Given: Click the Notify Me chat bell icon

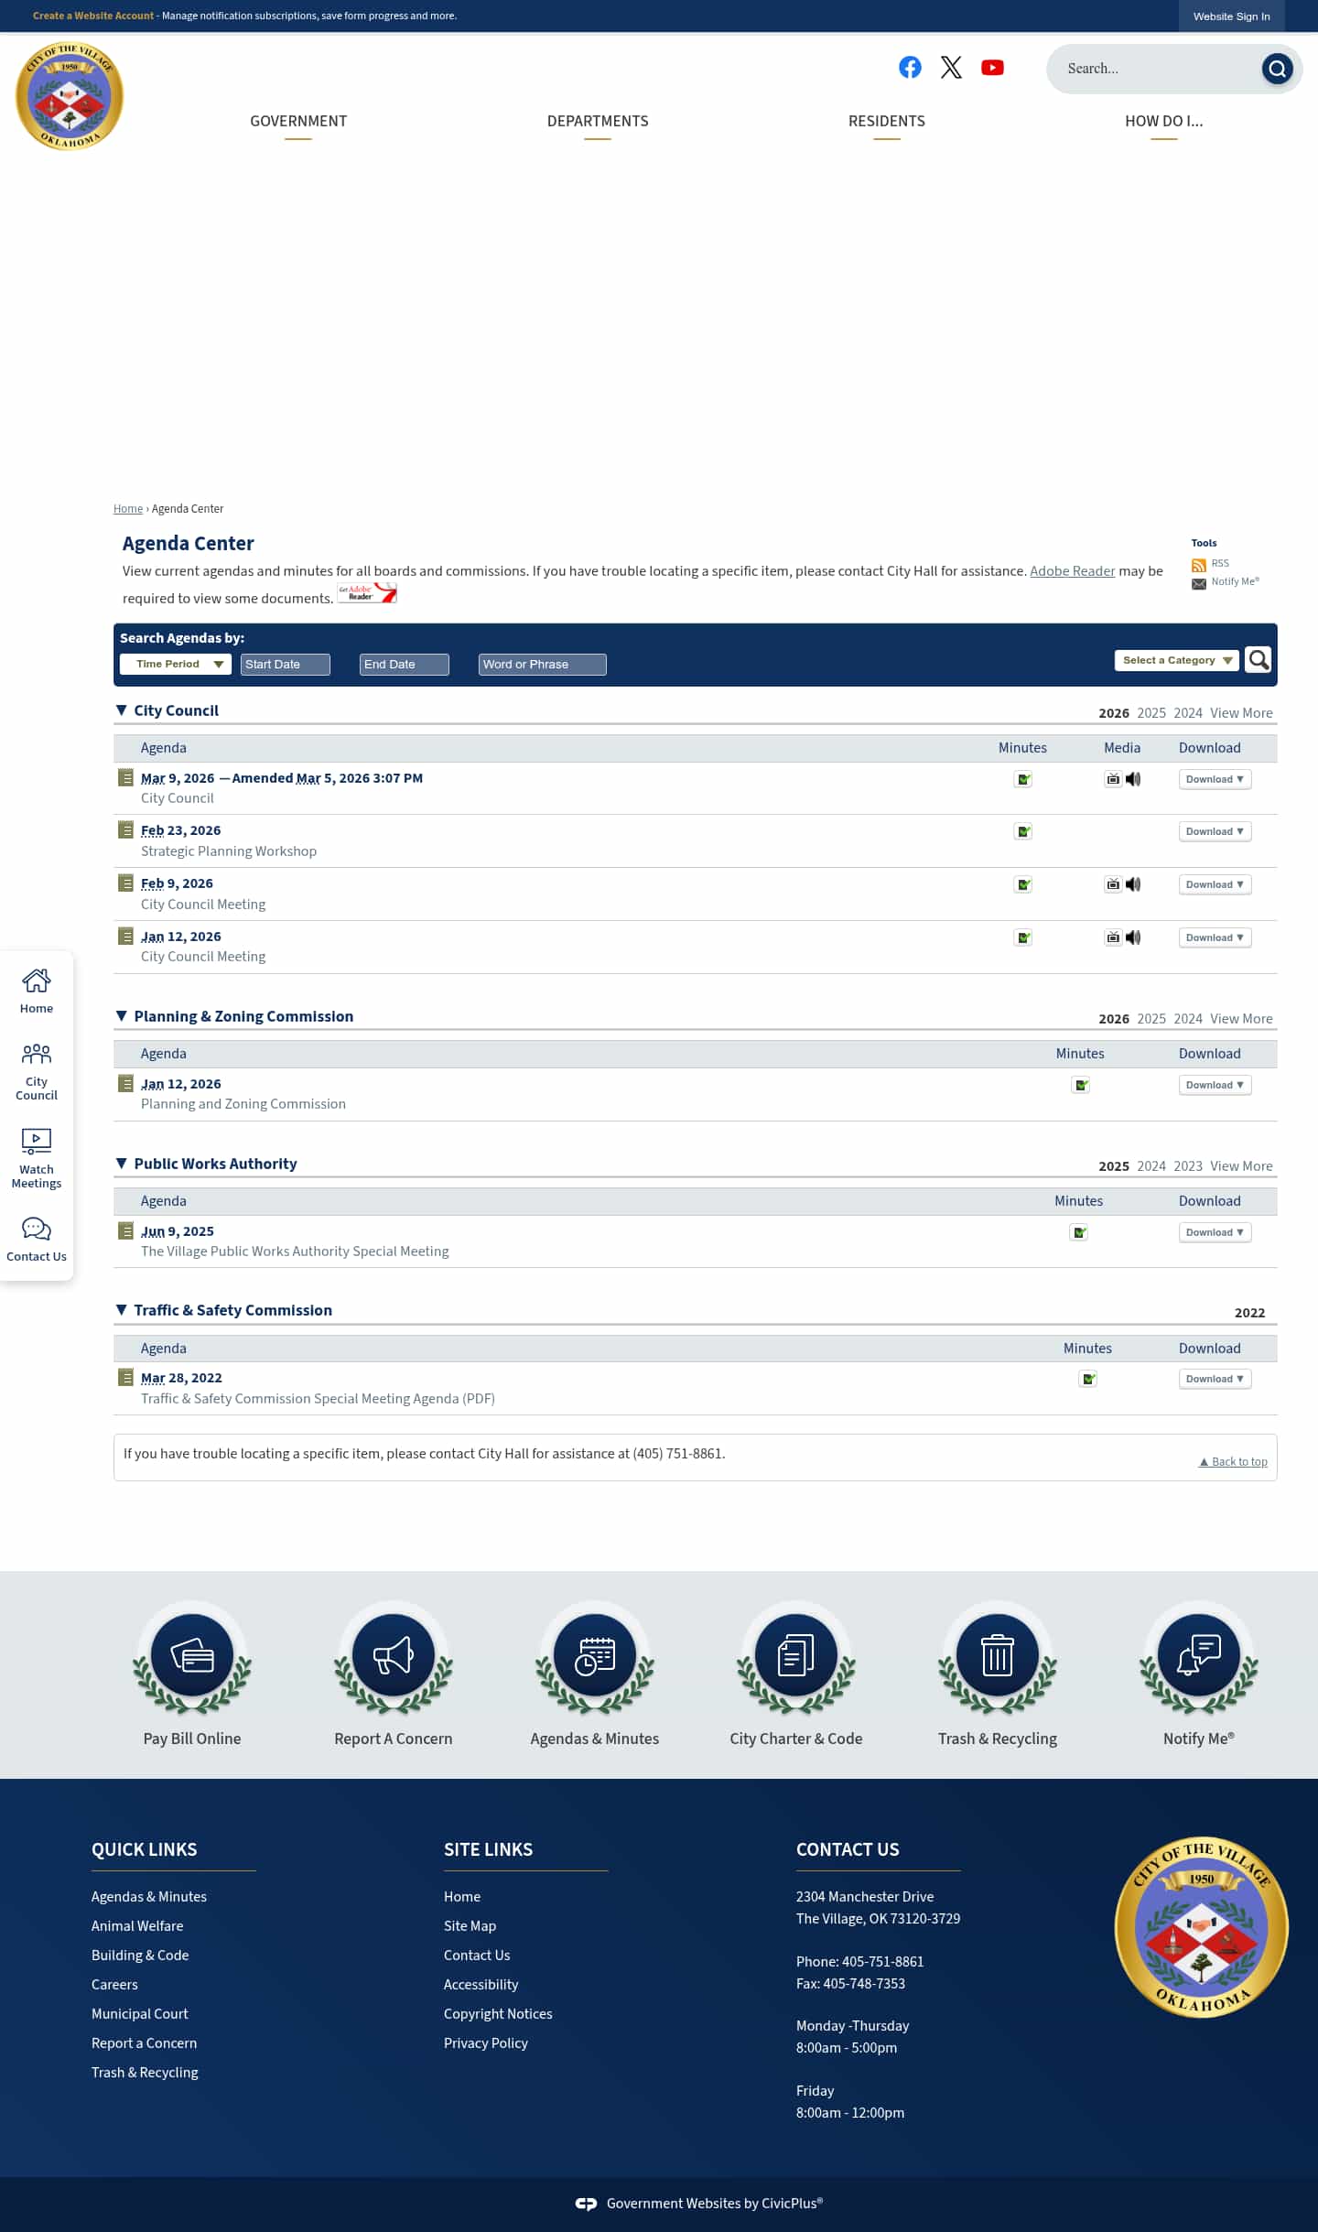Looking at the screenshot, I should pos(1199,1656).
